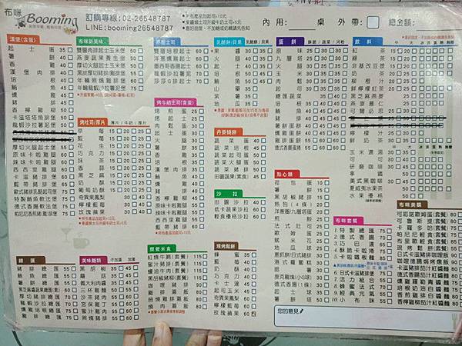Click the 飲料 section header

pos(367,42)
